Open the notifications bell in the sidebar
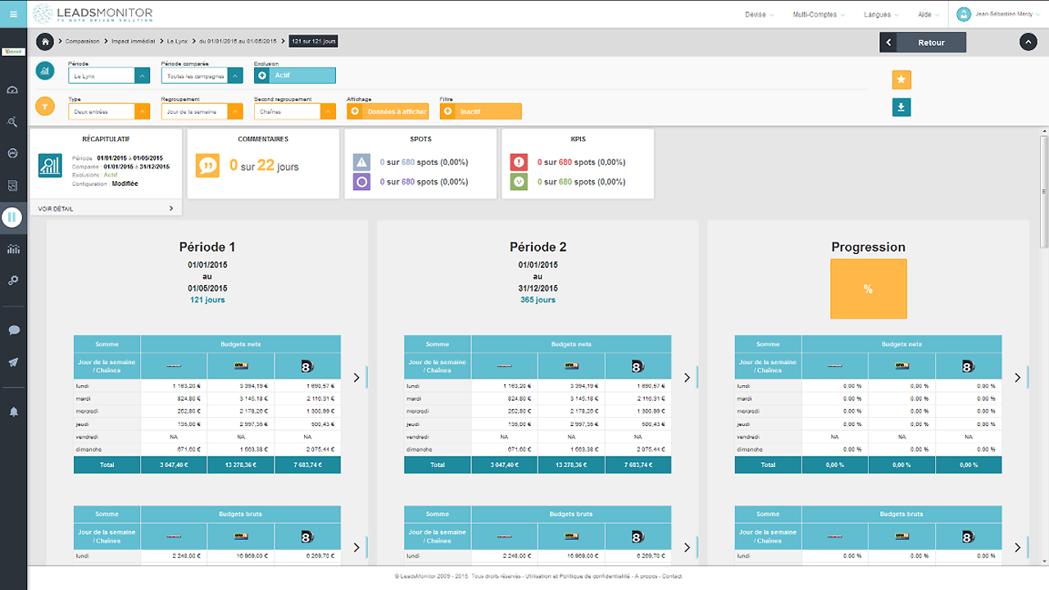This screenshot has height=590, width=1049. 13,412
